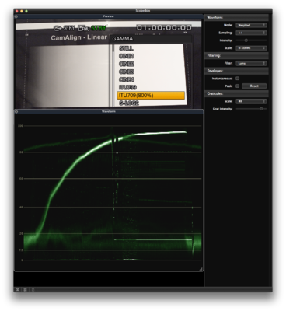Click the grid layout icon in bottom toolbar
Image resolution: width=286 pixels, height=311 pixels.
tap(25, 290)
